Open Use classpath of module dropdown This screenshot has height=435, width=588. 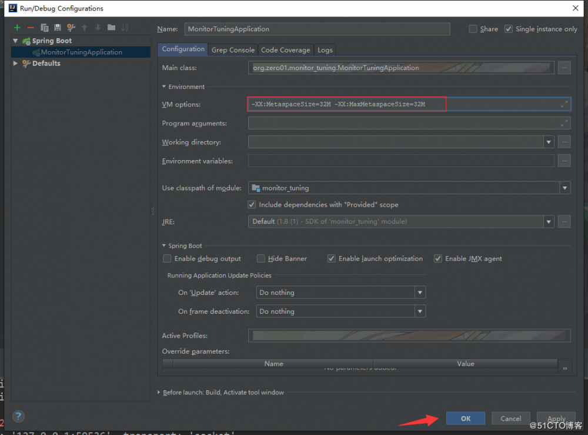coord(564,188)
